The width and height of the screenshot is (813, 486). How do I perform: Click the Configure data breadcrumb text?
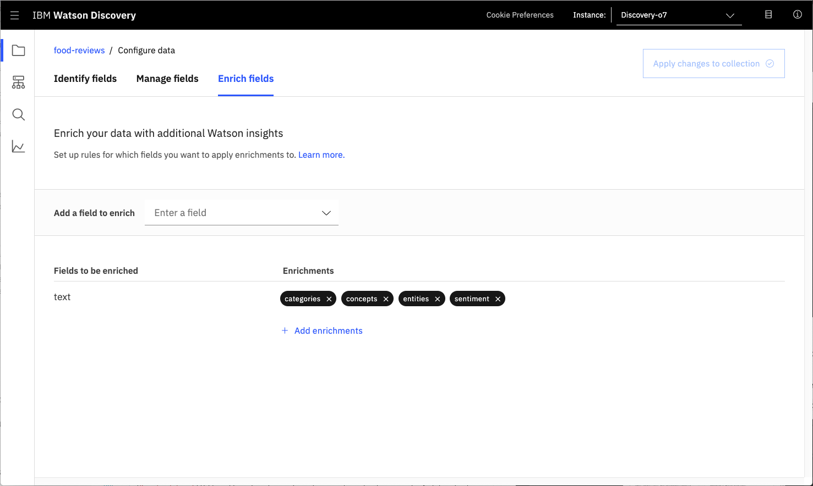click(x=146, y=51)
